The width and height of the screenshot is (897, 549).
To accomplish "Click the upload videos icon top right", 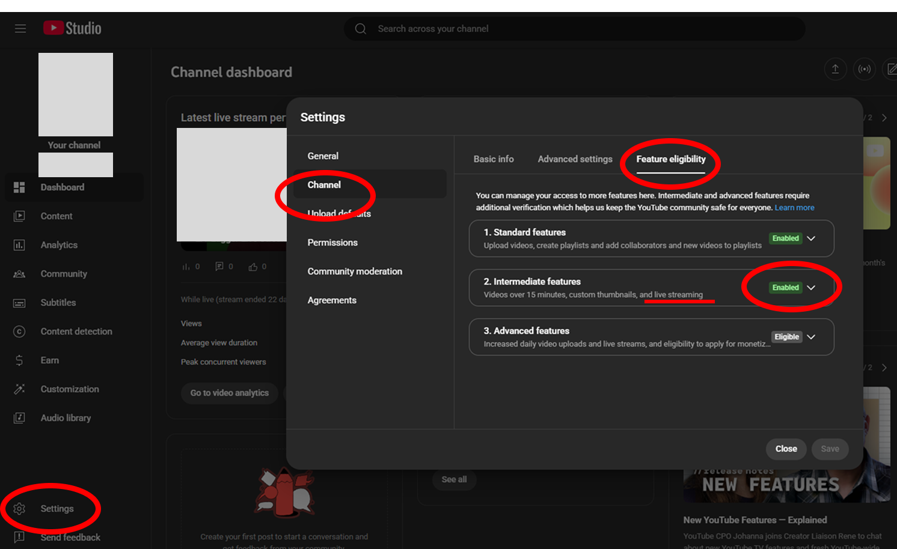I will [x=835, y=68].
